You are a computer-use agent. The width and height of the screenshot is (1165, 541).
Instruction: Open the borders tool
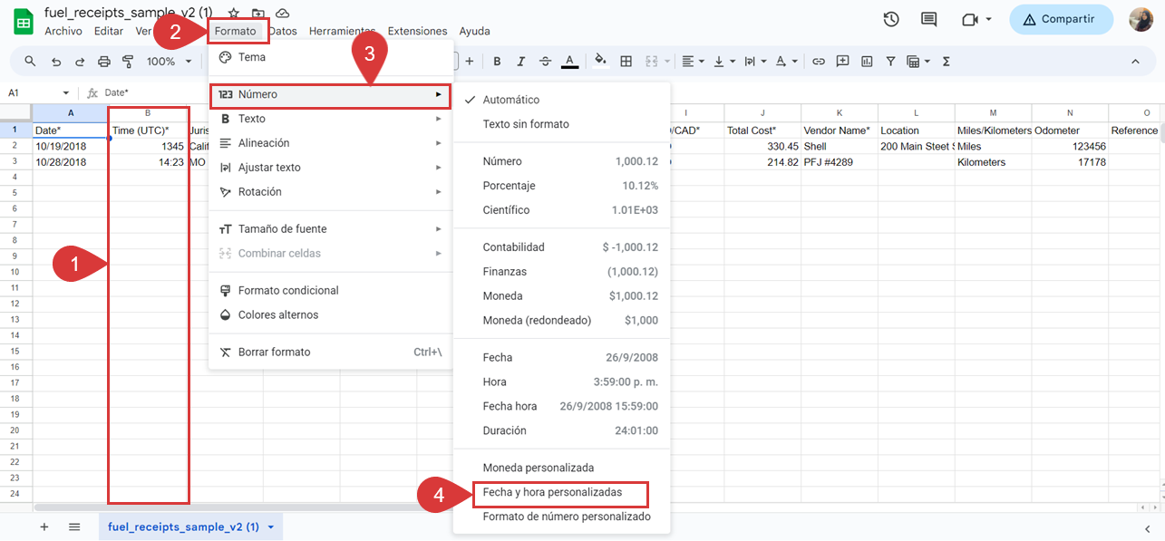[626, 62]
